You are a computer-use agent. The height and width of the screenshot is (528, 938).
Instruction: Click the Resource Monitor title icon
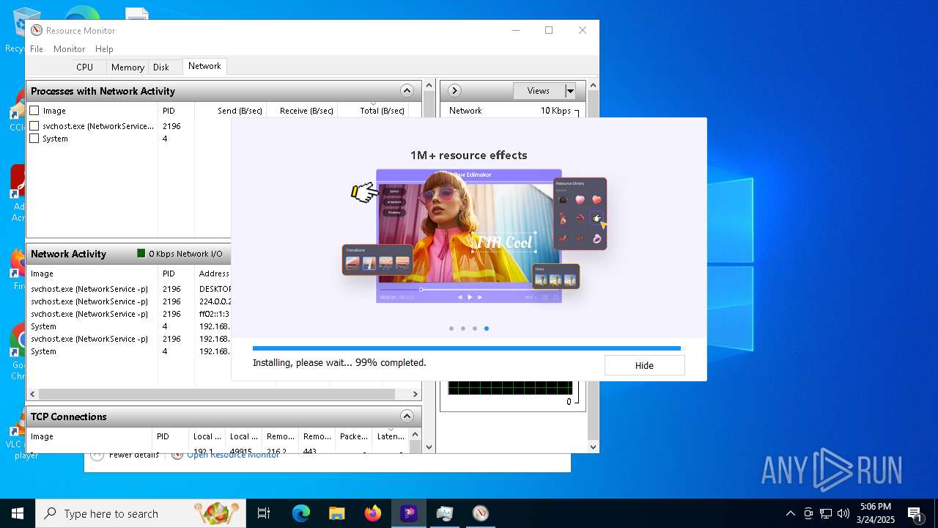(37, 30)
